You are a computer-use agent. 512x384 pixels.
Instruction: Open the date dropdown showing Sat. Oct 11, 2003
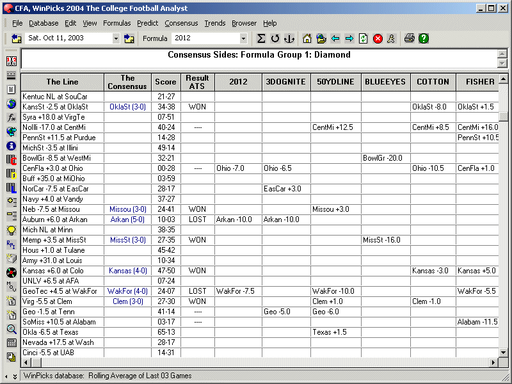pos(116,38)
